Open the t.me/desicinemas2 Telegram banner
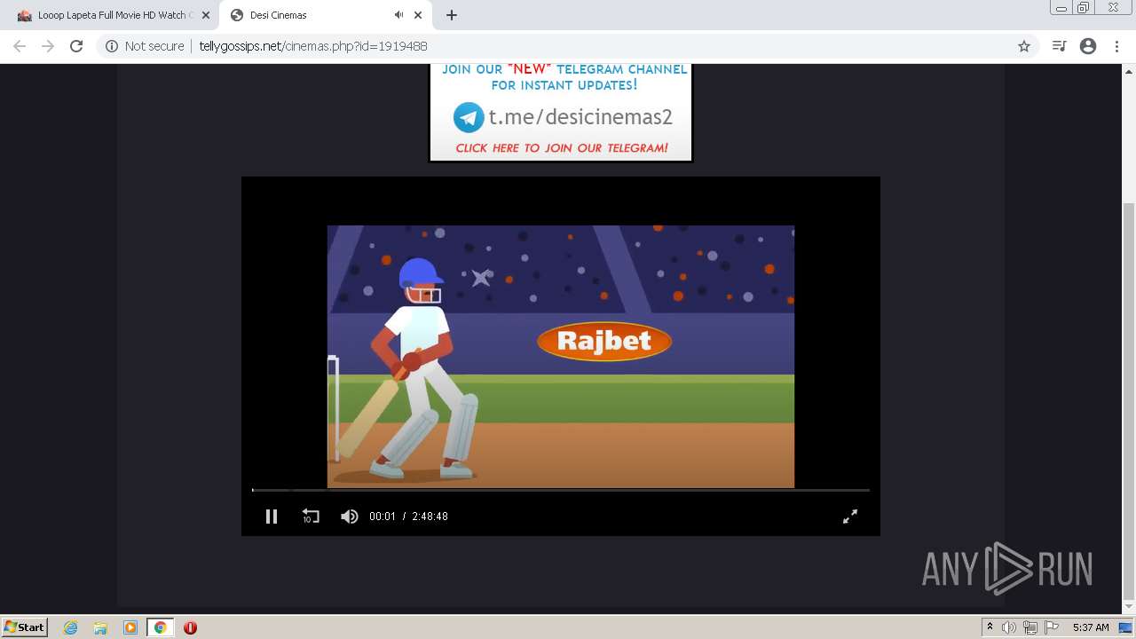This screenshot has width=1136, height=639. pos(561,113)
